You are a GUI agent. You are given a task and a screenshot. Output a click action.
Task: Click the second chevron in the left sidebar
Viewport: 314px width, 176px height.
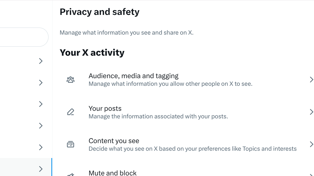point(41,83)
